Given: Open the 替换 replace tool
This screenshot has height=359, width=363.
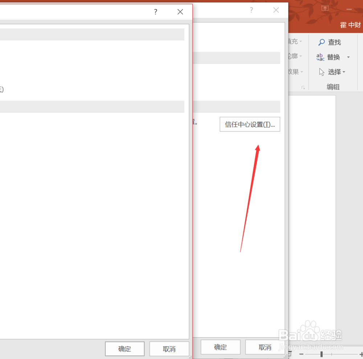Looking at the screenshot, I should (328, 57).
